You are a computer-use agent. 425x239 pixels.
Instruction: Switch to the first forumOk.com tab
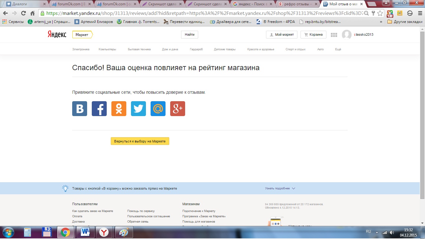point(72,4)
